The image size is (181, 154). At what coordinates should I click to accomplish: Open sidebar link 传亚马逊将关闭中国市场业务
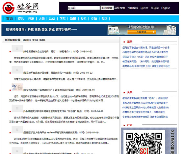[x=145, y=52]
